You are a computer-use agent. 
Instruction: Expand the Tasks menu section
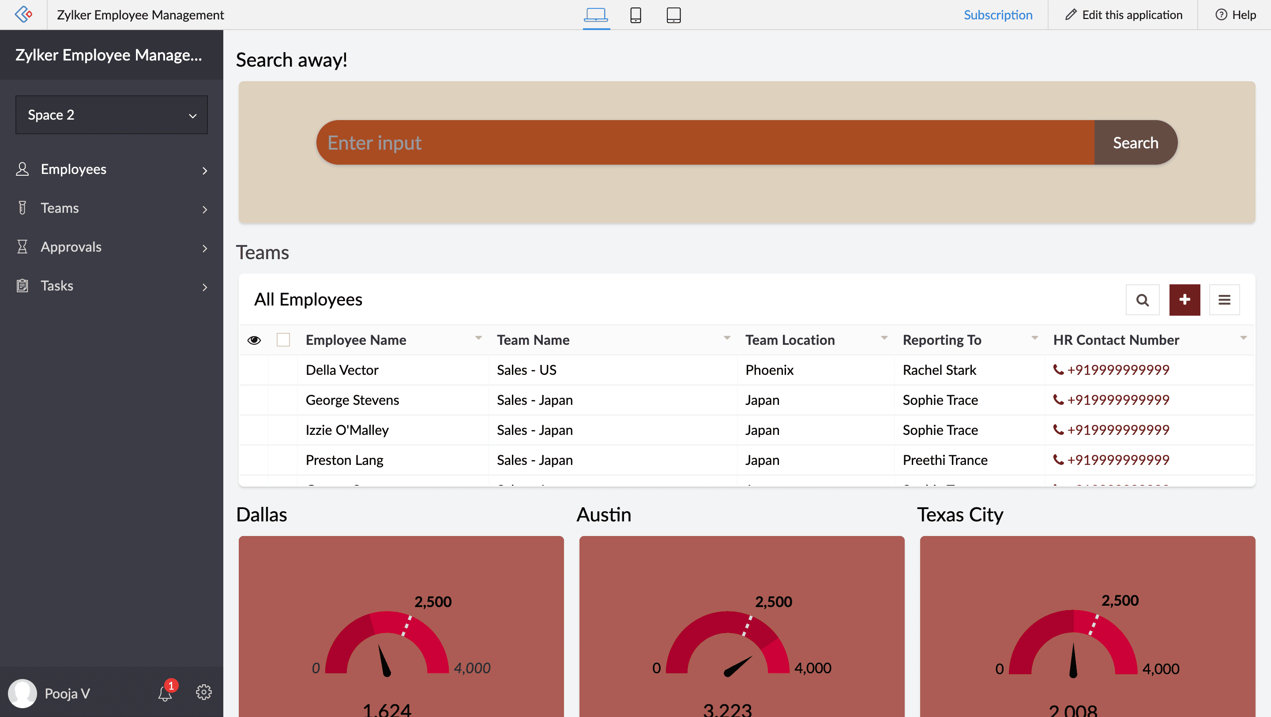tap(112, 286)
